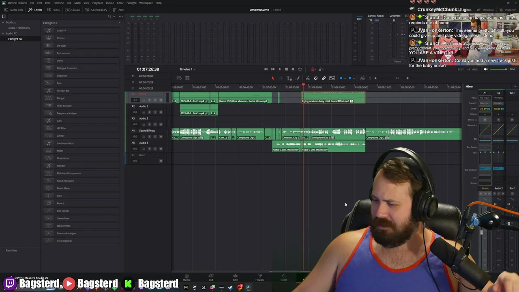Mute the Bus 1 track
Image resolution: width=519 pixels, height=292 pixels.
[x=161, y=161]
